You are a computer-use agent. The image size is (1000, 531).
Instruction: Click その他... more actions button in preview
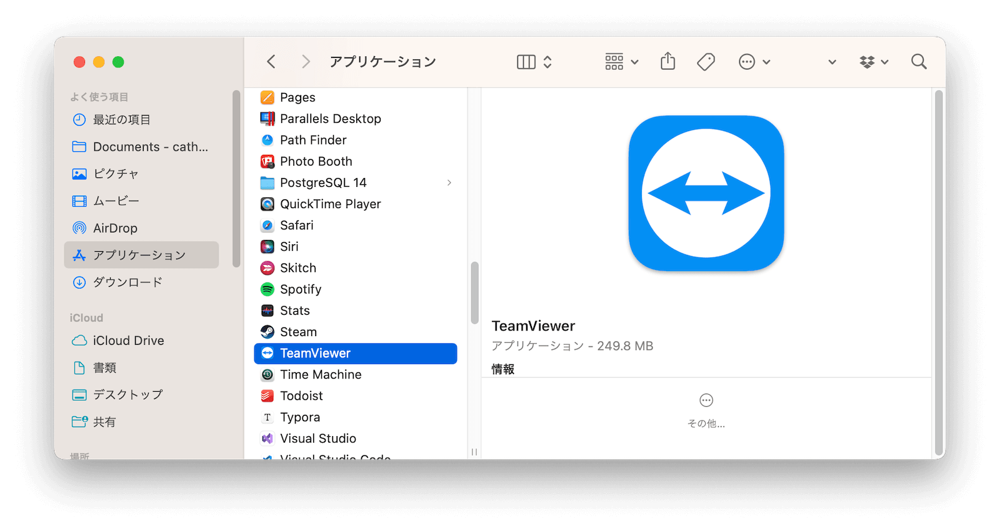(706, 410)
